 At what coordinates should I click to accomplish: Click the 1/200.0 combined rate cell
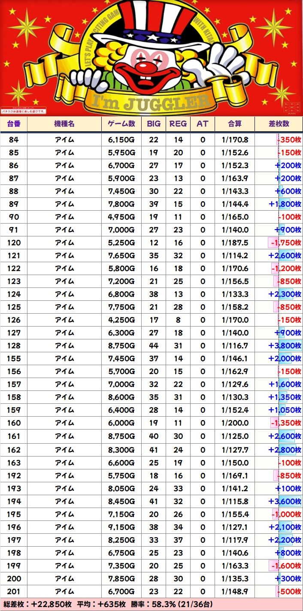click(x=235, y=423)
